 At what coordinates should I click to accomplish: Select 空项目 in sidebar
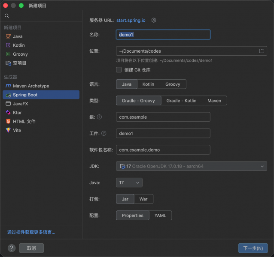[x=41, y=63]
